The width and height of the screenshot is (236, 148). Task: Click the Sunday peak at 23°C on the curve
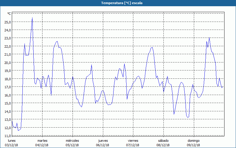pos(209,38)
